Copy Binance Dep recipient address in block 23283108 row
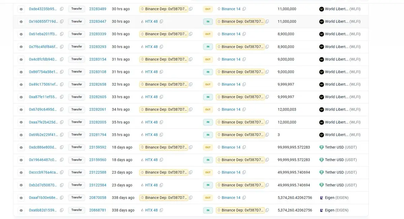This screenshot has height=219, width=404. tap(267, 72)
